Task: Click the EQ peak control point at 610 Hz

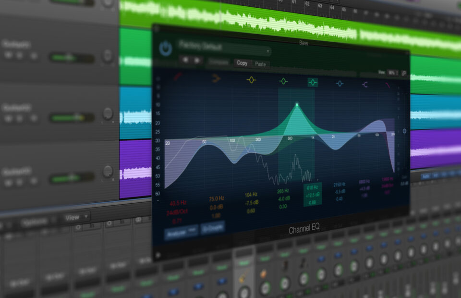Action: pos(297,105)
